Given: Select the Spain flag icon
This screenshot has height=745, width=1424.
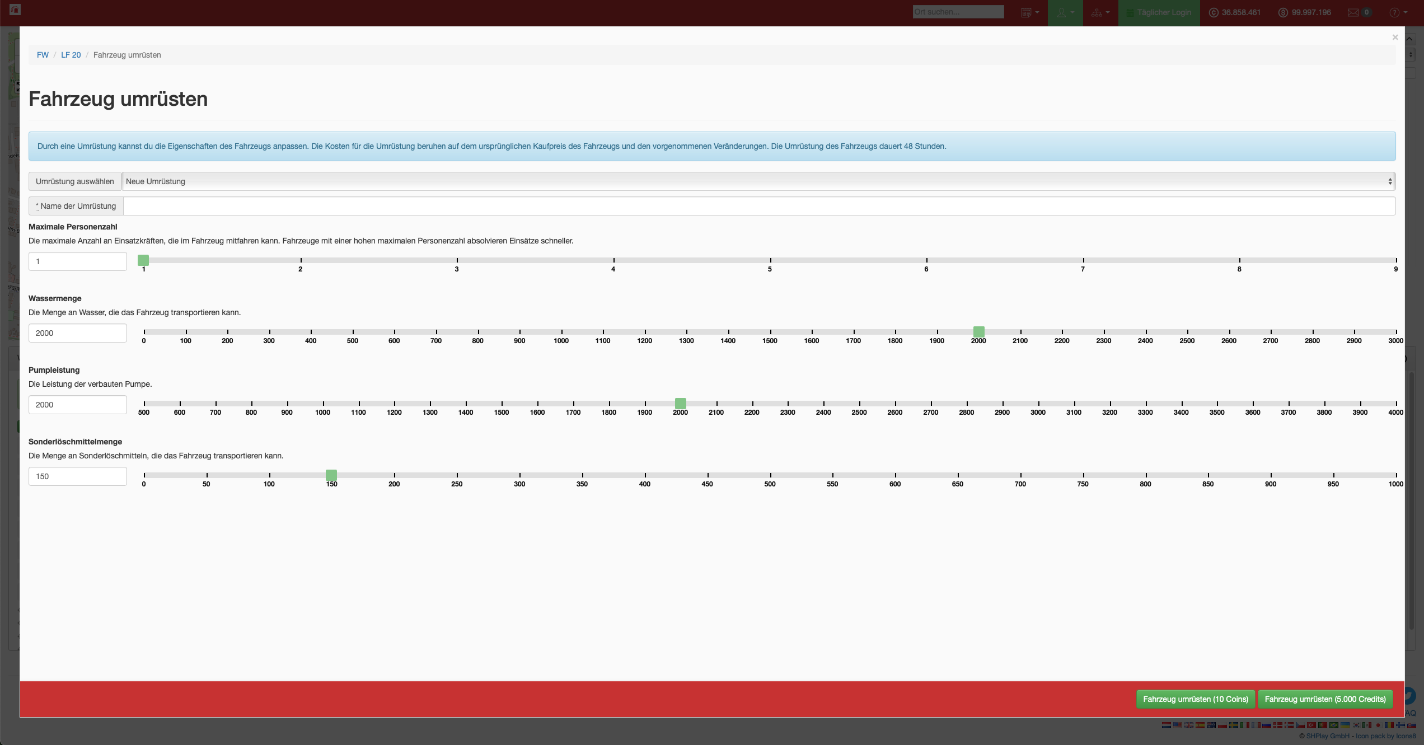Looking at the screenshot, I should (x=1200, y=725).
